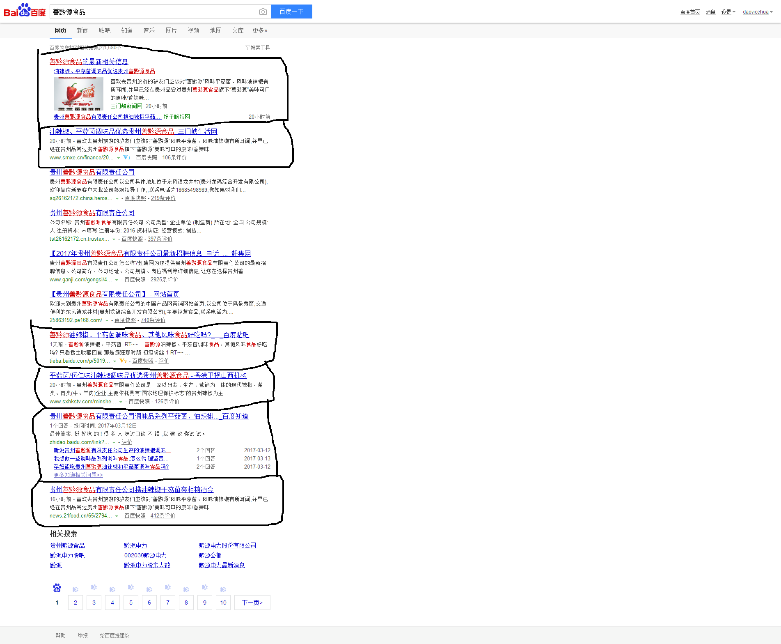
Task: Open the 孕妇能吃贵州善黔源 question link
Action: [x=111, y=467]
